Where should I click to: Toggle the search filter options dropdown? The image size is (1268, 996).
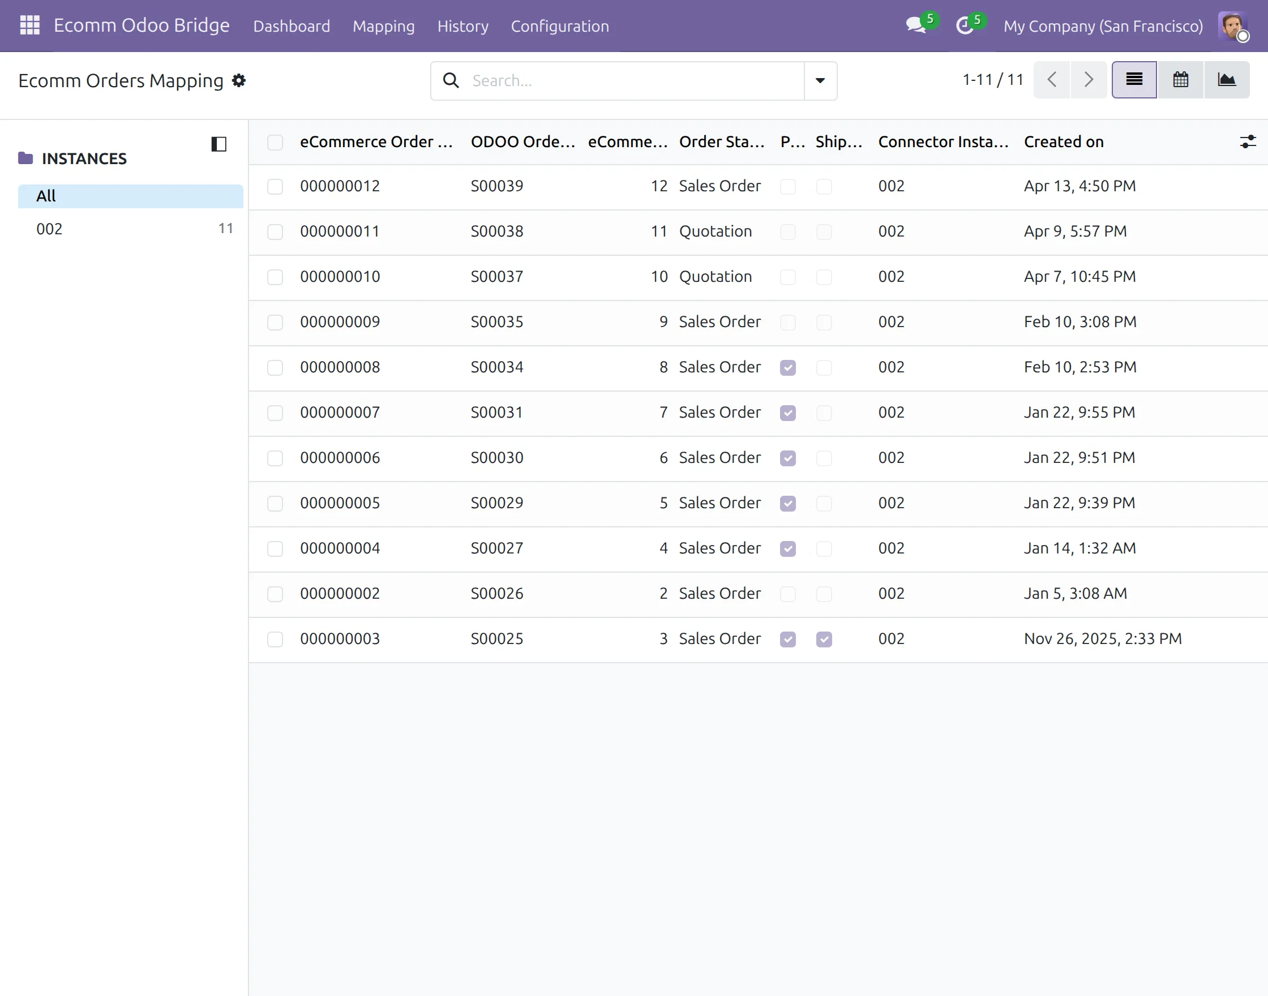[x=820, y=80]
